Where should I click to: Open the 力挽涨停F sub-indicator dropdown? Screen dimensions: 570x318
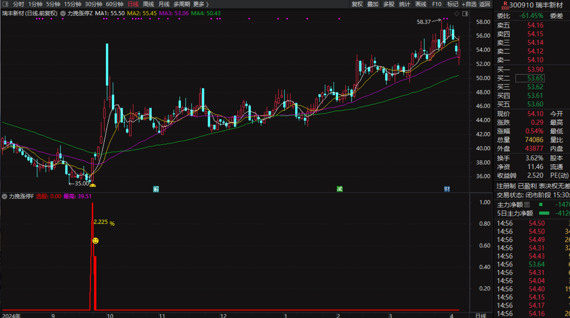[x=4, y=196]
